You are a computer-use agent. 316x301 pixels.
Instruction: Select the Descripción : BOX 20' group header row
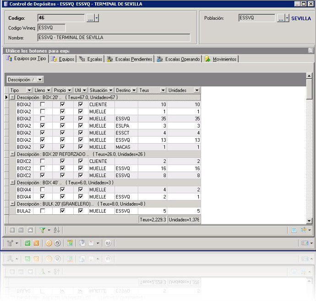coord(105,97)
